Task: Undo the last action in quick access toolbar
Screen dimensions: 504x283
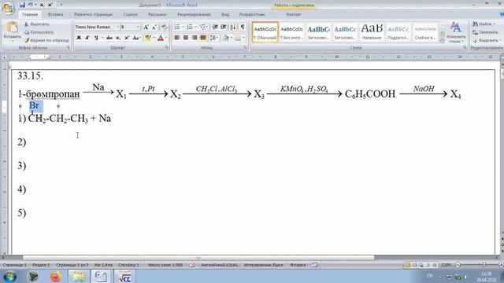Action: [x=31, y=5]
